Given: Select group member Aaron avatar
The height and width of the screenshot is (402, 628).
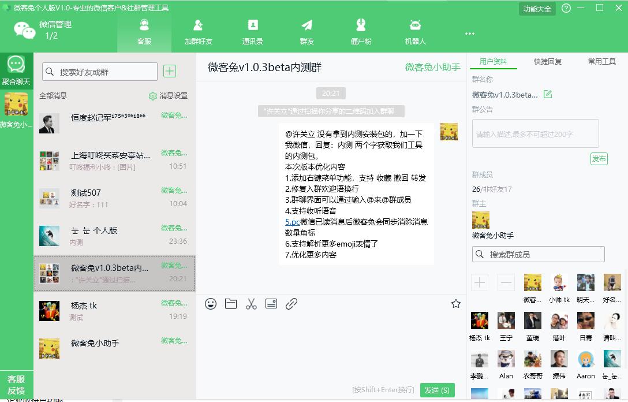Looking at the screenshot, I should 585,359.
